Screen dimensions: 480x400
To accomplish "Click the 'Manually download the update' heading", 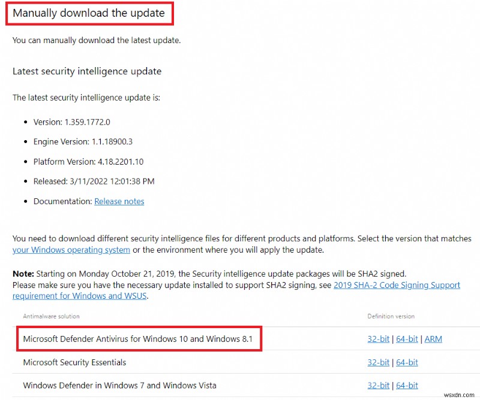I will (89, 13).
